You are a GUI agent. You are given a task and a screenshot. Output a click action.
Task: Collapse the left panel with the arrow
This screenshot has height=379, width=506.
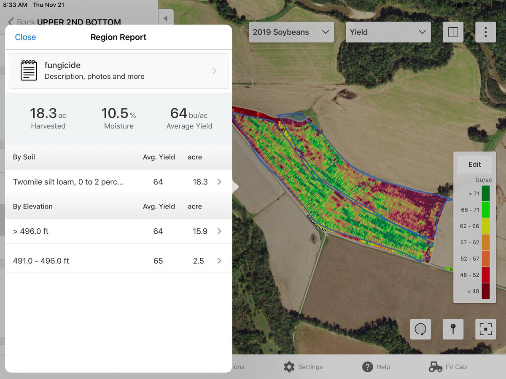[165, 17]
